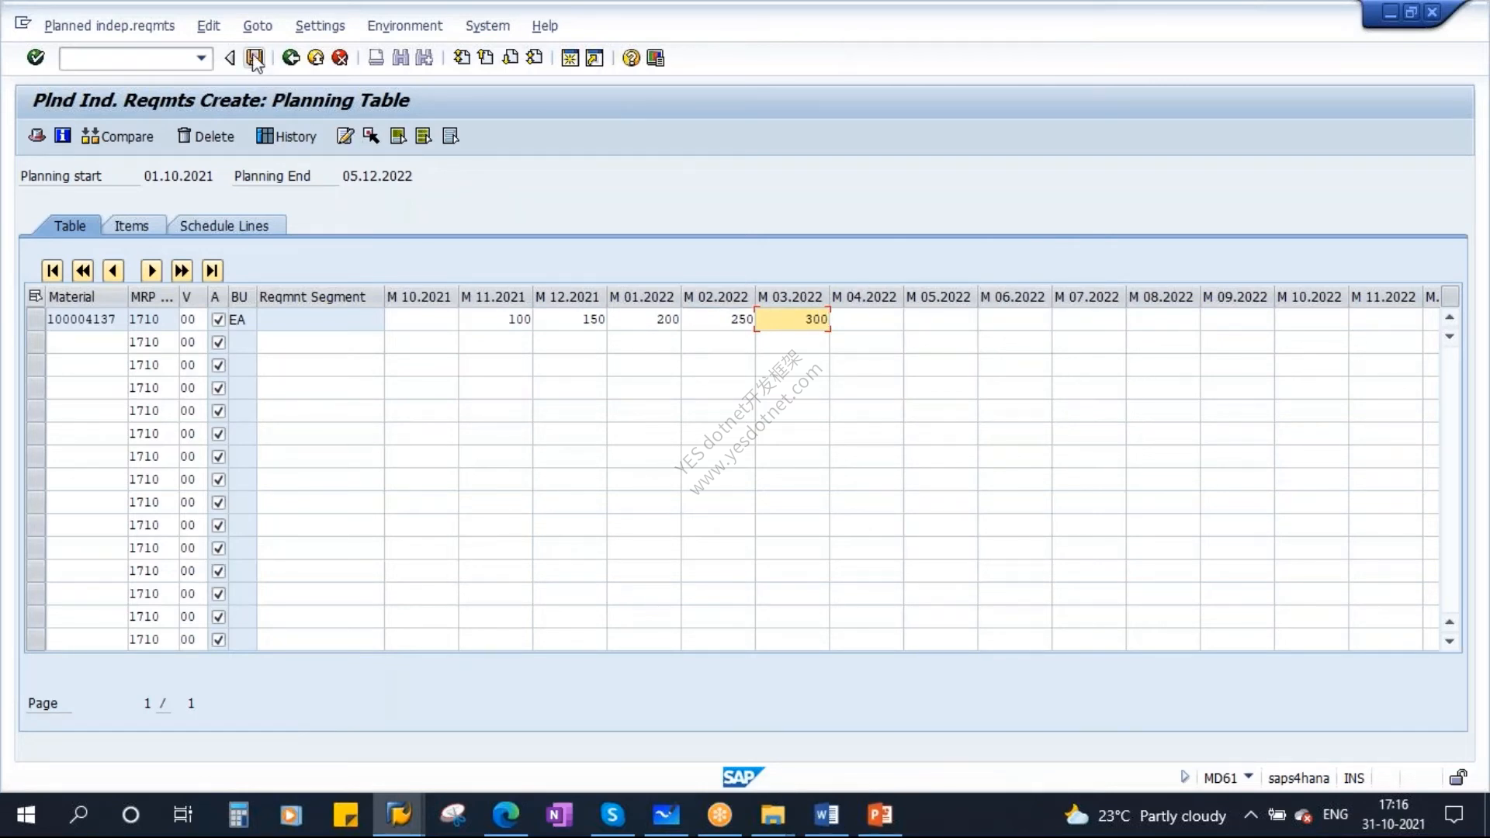Open the Goto menu
Screen dimensions: 1490x838
pos(258,26)
